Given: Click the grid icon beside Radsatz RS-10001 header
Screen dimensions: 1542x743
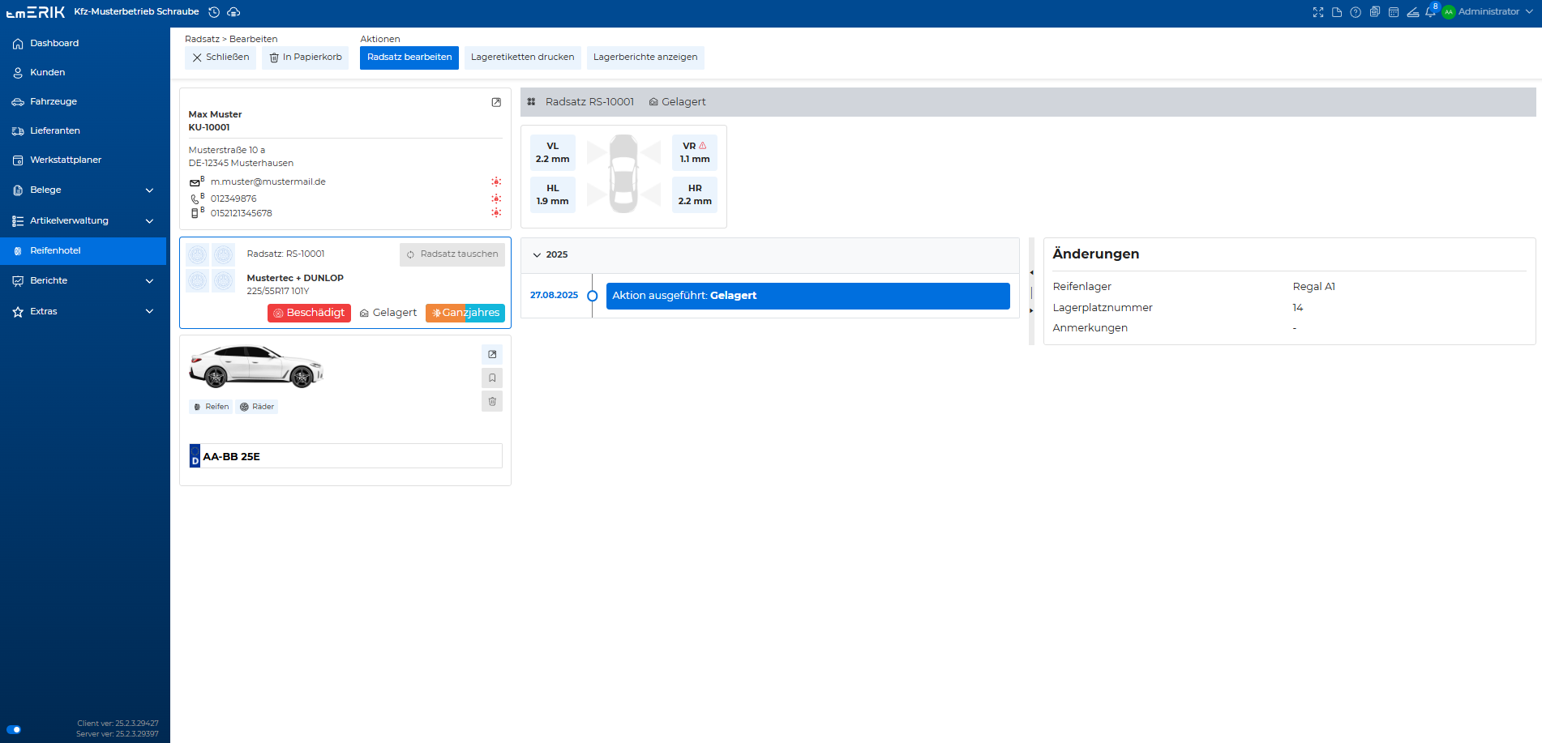Looking at the screenshot, I should pyautogui.click(x=531, y=102).
